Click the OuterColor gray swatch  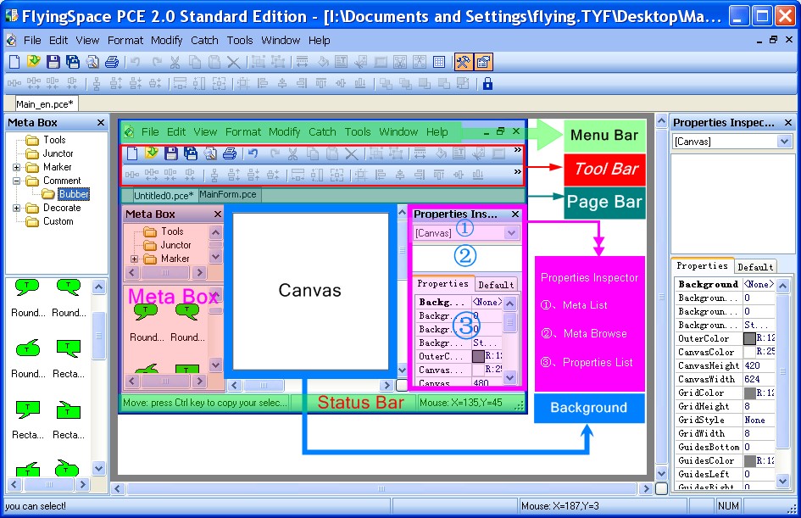tap(749, 338)
